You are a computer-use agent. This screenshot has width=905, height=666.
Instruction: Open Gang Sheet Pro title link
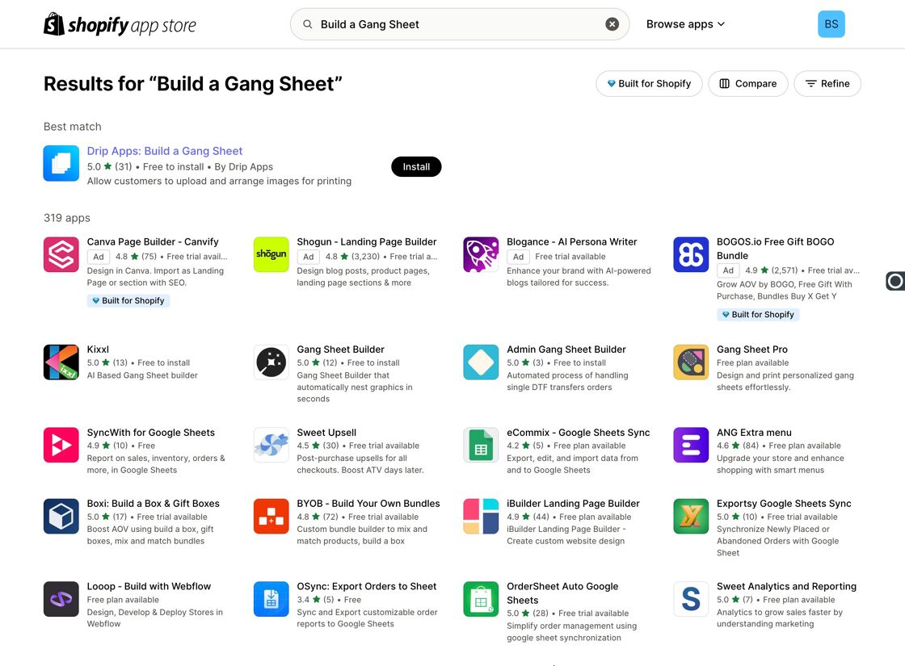(x=752, y=350)
